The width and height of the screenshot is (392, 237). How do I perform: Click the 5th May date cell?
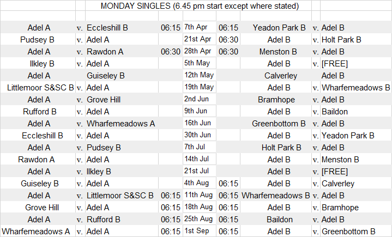pyautogui.click(x=199, y=63)
